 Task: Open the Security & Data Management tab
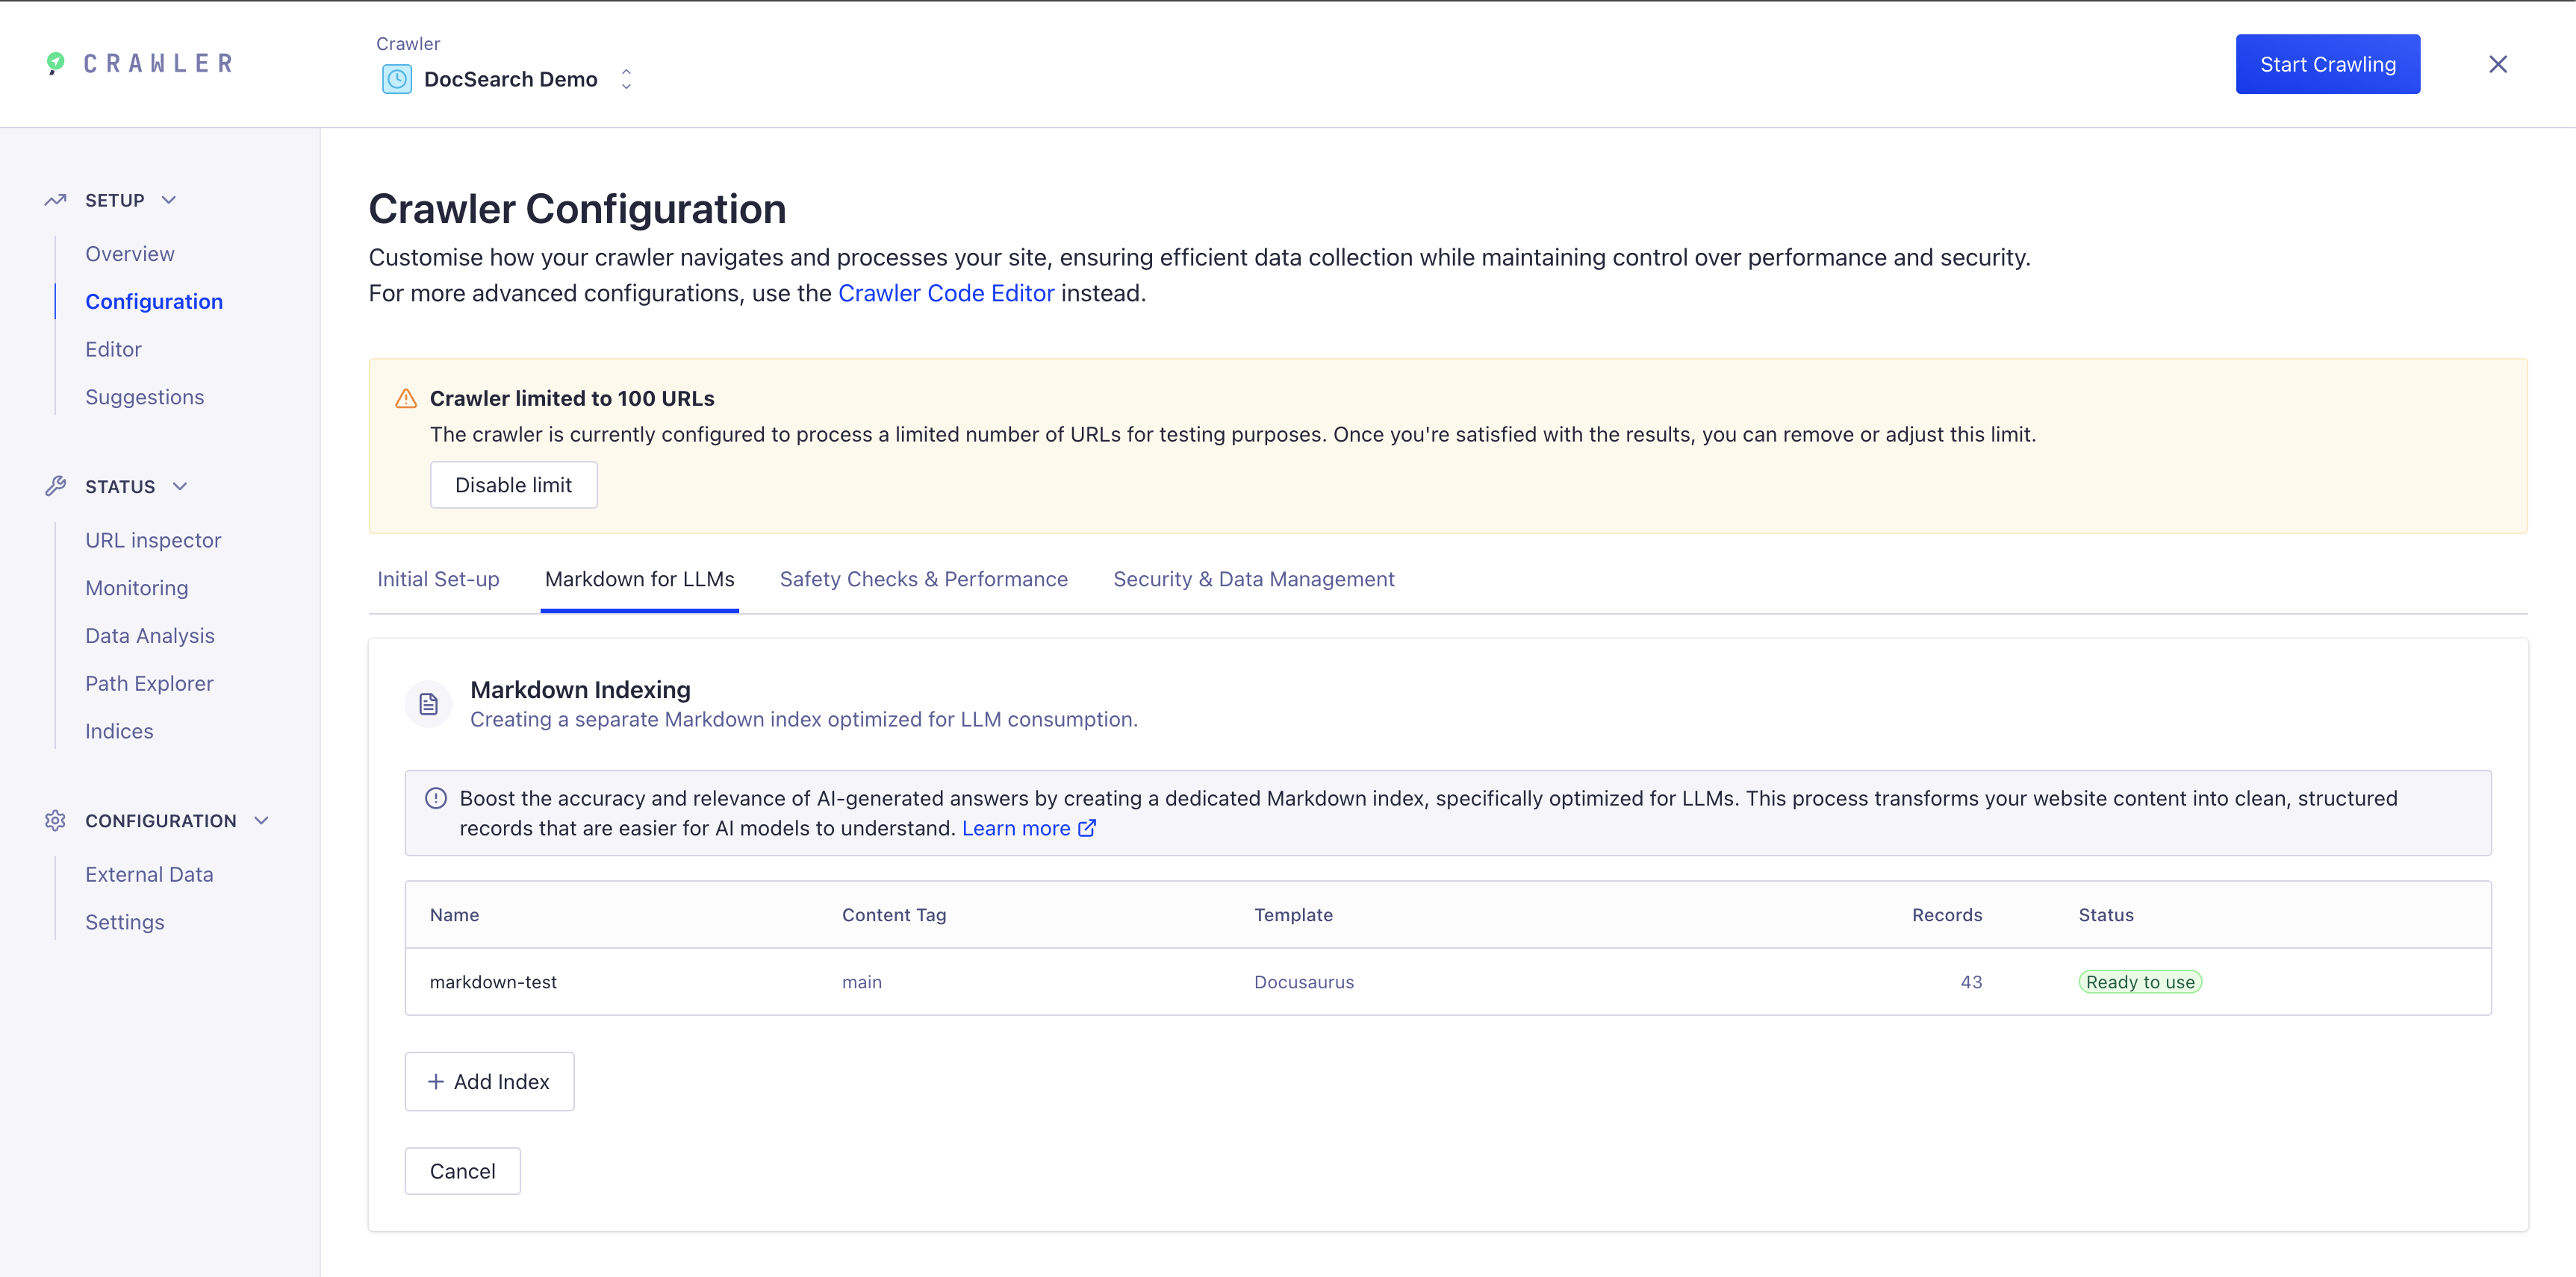point(1253,579)
